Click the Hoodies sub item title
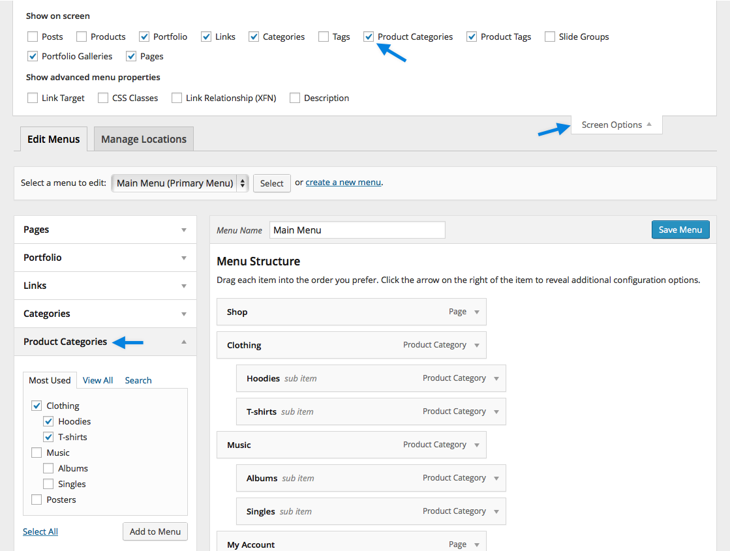 pos(263,378)
